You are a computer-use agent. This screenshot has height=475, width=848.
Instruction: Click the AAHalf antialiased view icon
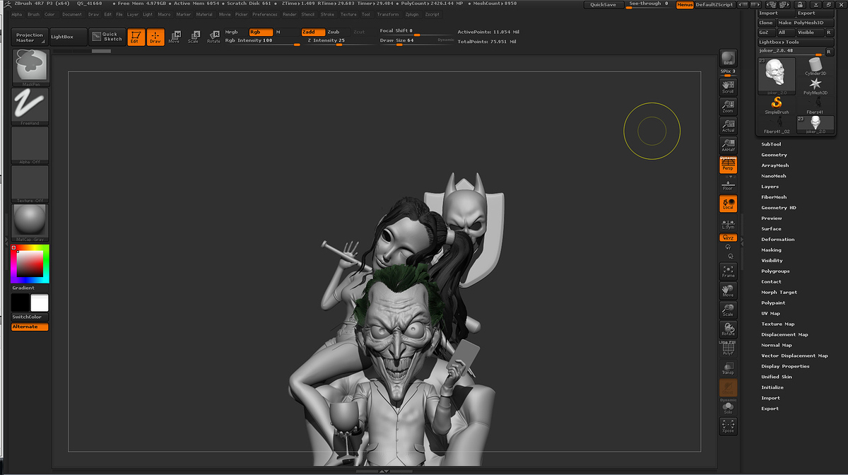click(728, 146)
